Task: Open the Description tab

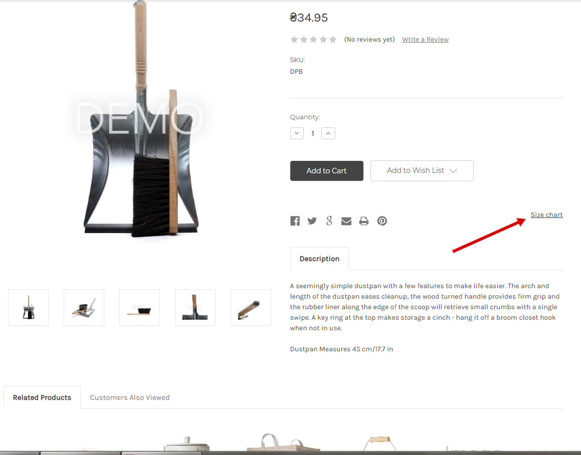Action: (319, 259)
